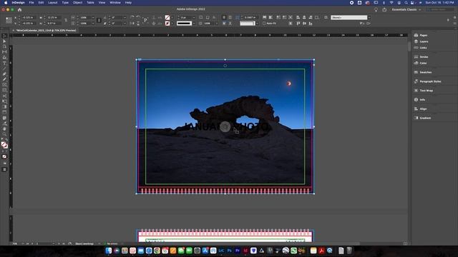Image resolution: width=458 pixels, height=257 pixels.
Task: Open the stroke weight dropdown
Action: (x=194, y=17)
